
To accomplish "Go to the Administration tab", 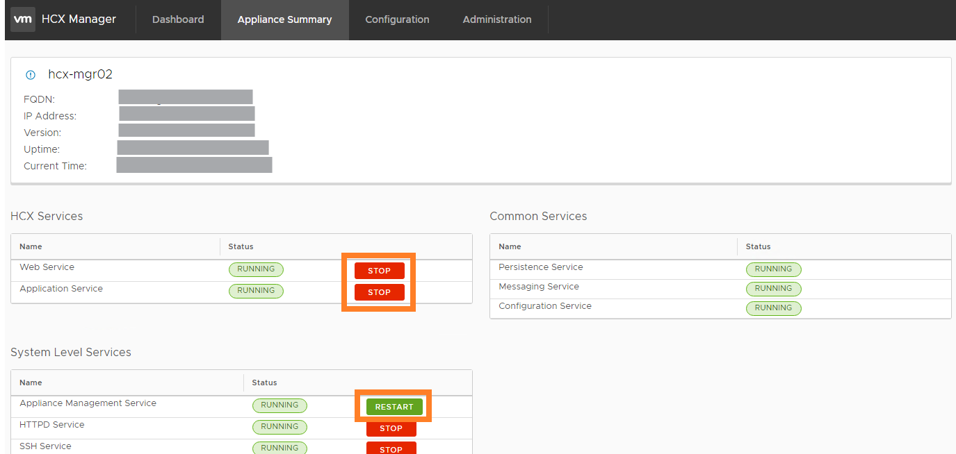I will [497, 19].
